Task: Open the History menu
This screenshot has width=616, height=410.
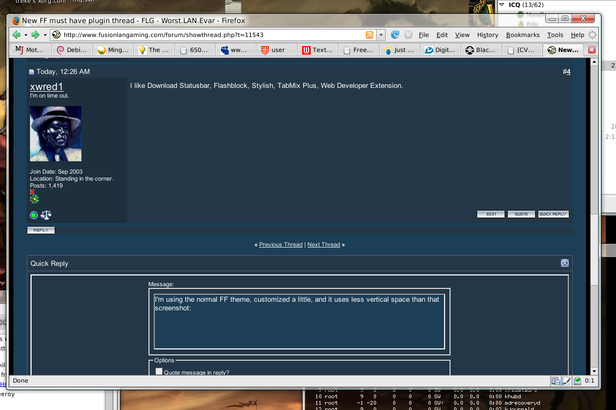Action: pyautogui.click(x=487, y=35)
